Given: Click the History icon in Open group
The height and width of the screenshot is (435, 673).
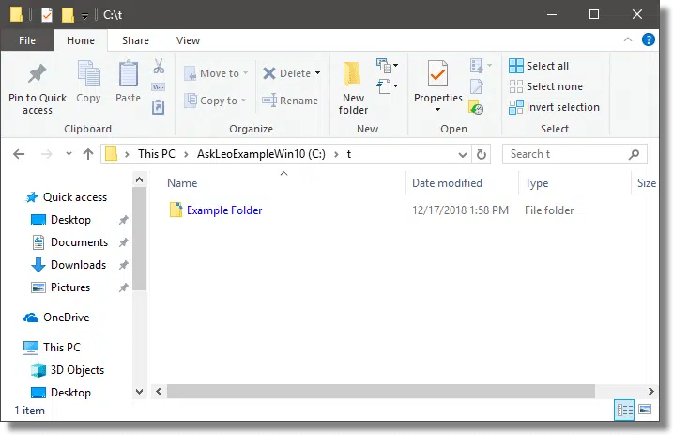Looking at the screenshot, I should point(476,107).
